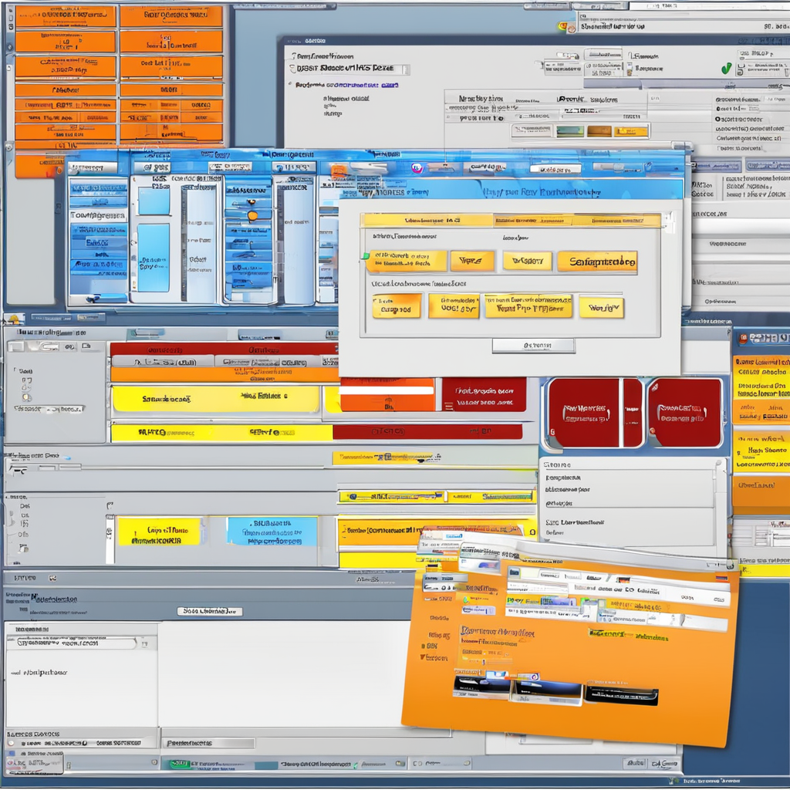Image resolution: width=790 pixels, height=790 pixels.
Task: Pick the green color swatch in top-right window
Action: point(569,131)
